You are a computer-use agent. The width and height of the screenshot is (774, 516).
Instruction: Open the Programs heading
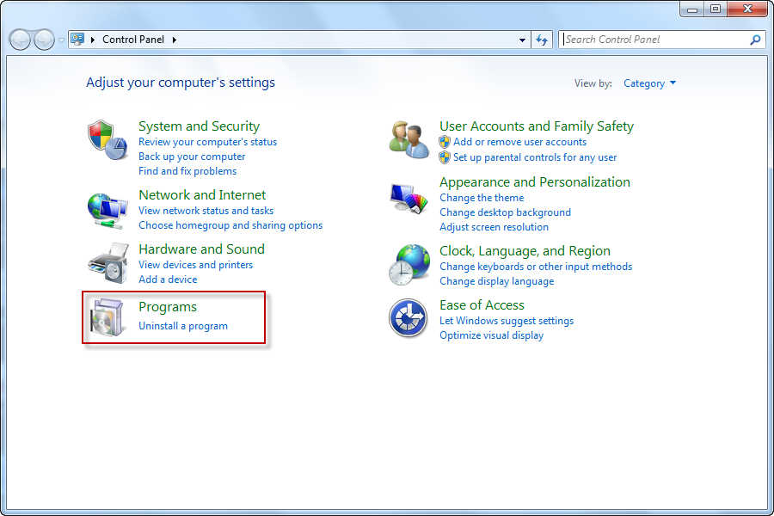click(x=168, y=307)
